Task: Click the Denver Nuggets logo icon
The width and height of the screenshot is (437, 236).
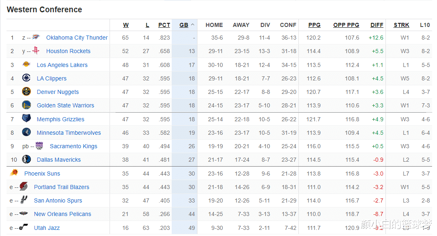Action: (x=26, y=91)
